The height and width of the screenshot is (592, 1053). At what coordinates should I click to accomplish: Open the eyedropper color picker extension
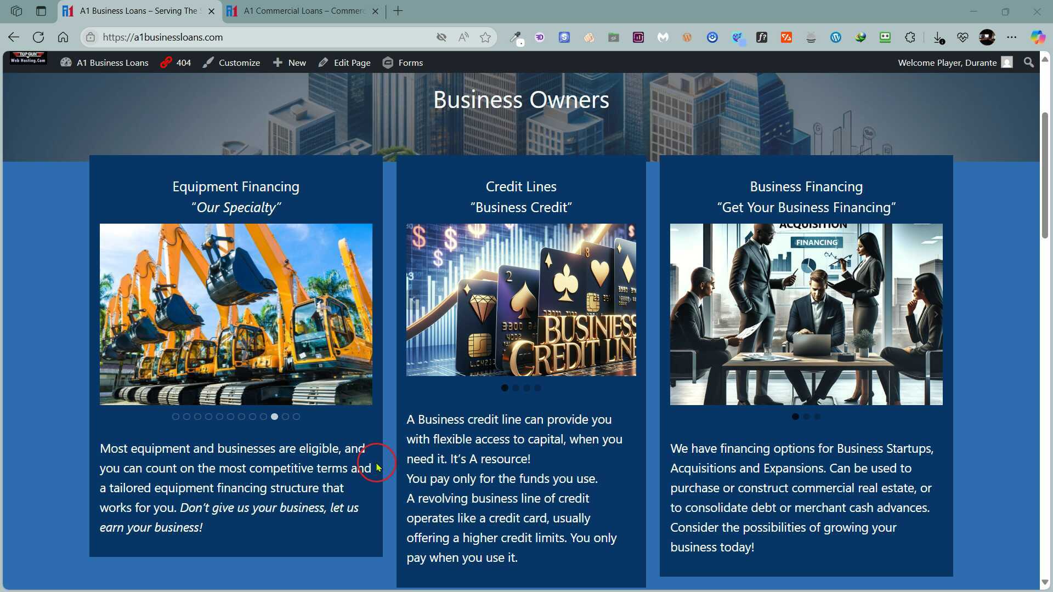[515, 37]
